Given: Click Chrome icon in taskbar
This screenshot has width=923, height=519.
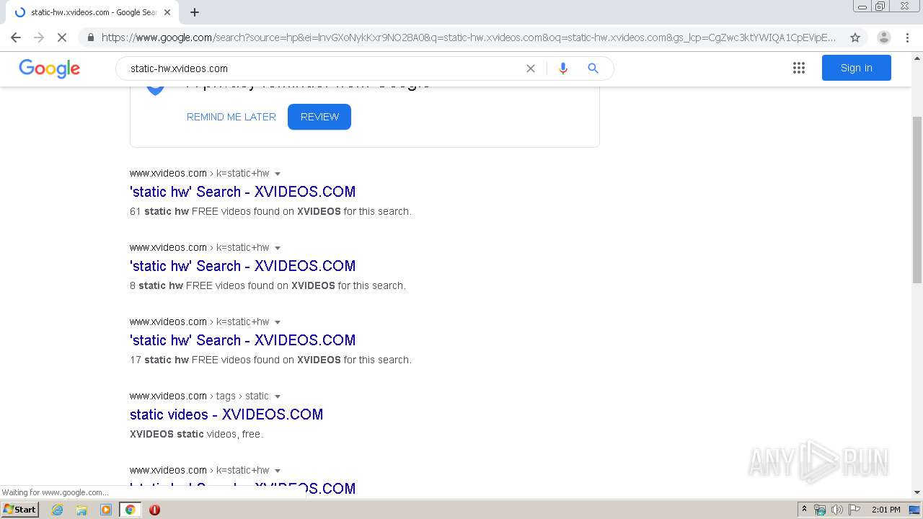Looking at the screenshot, I should point(130,510).
